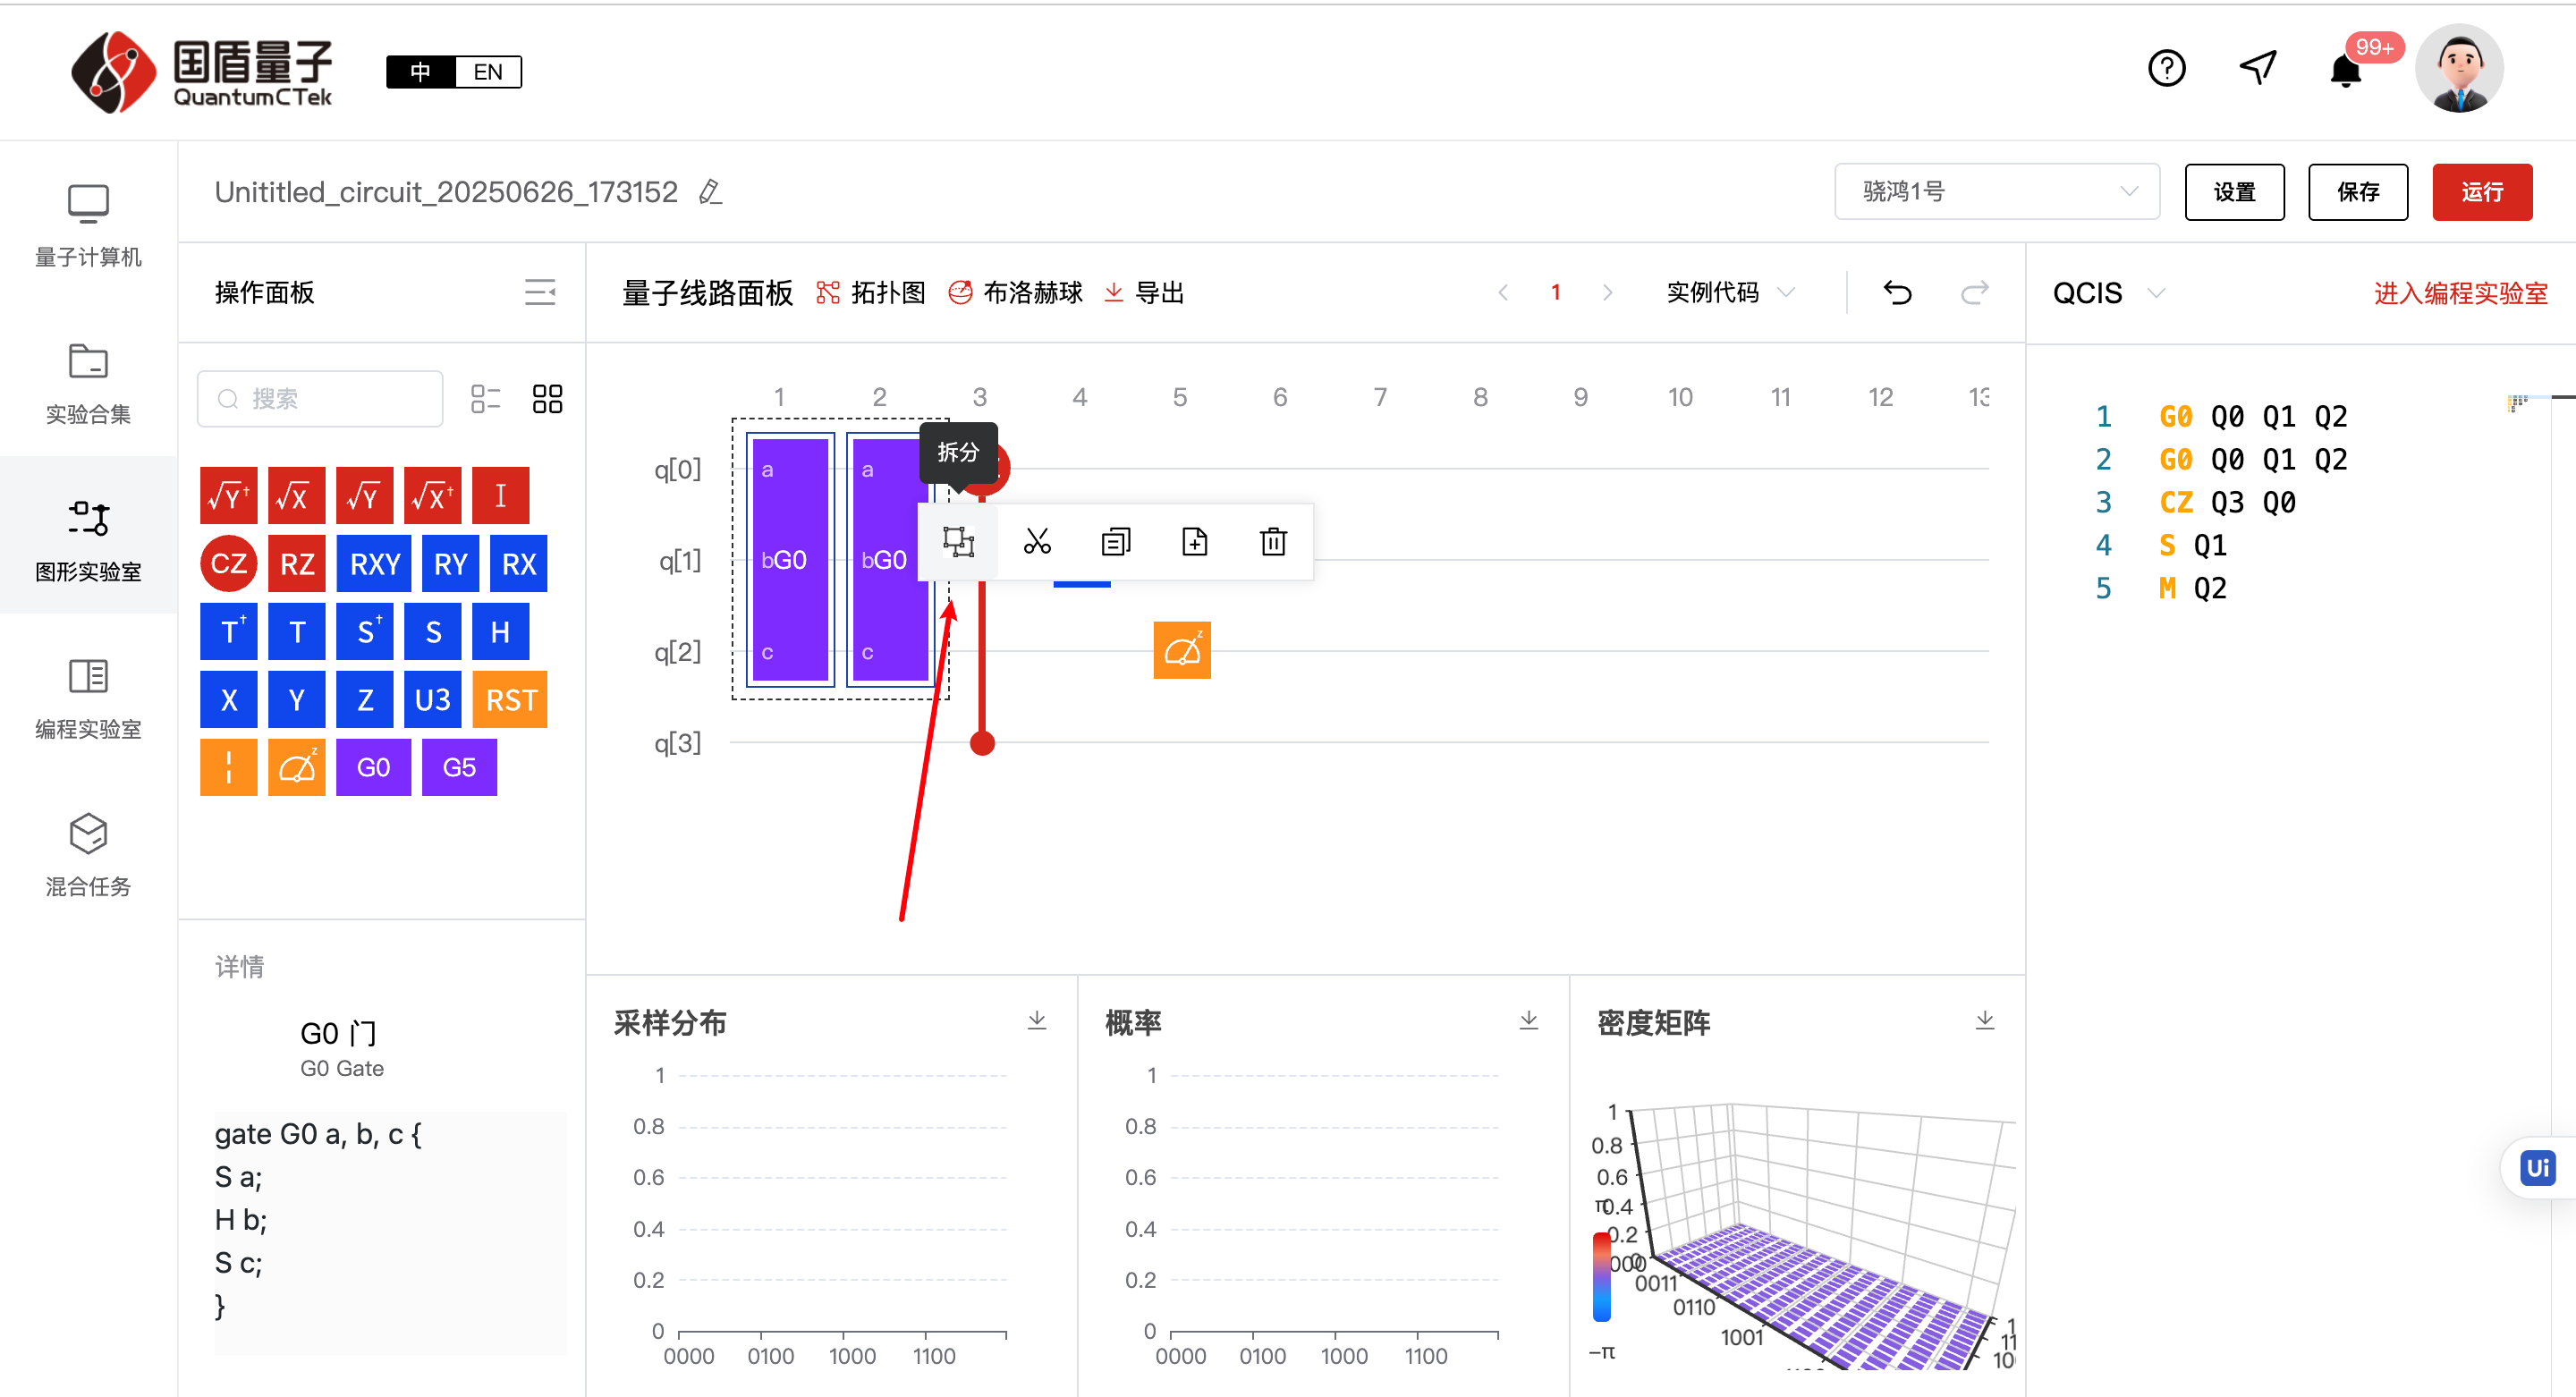This screenshot has height=1397, width=2576.
Task: Open the user avatar profile
Action: pos(2459,68)
